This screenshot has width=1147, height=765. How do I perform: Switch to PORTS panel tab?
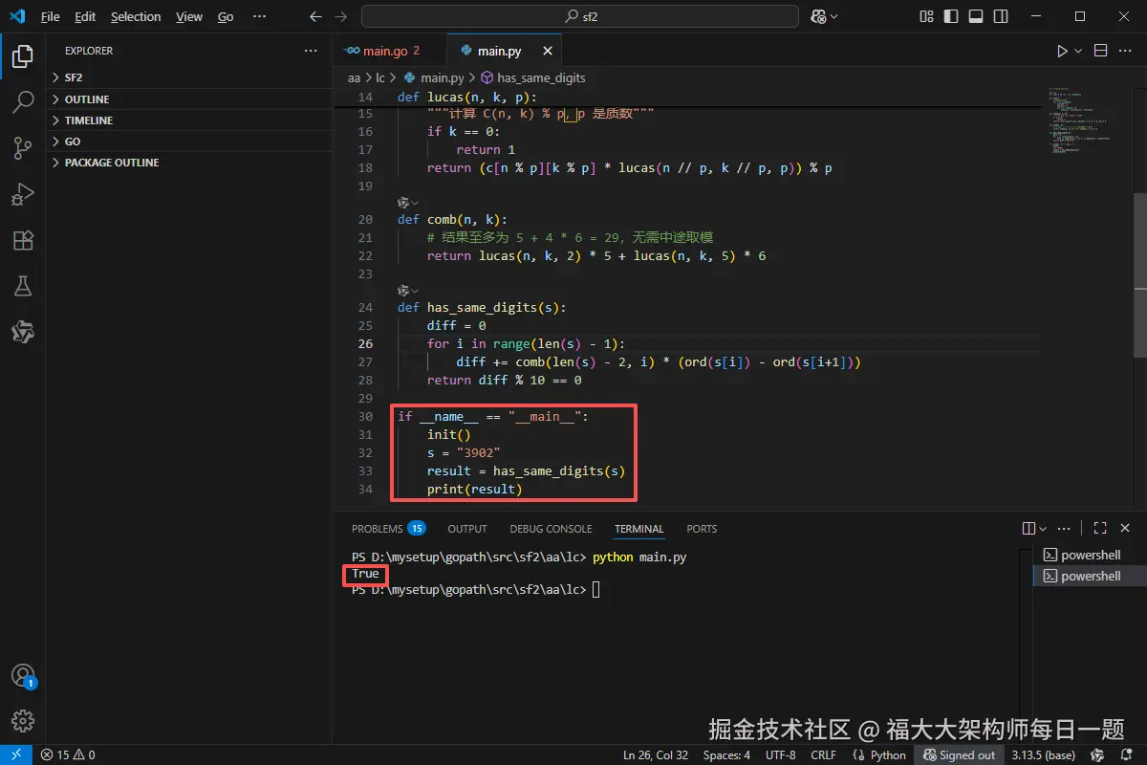click(x=702, y=529)
